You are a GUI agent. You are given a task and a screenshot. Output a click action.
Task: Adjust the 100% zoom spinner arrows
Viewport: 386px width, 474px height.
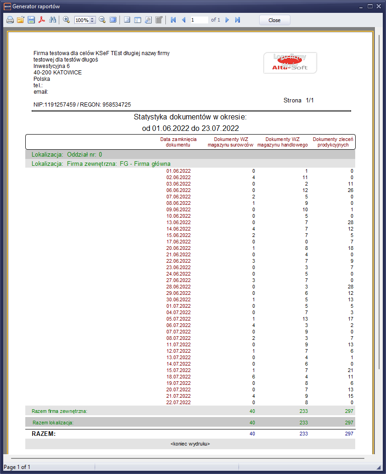pos(92,20)
